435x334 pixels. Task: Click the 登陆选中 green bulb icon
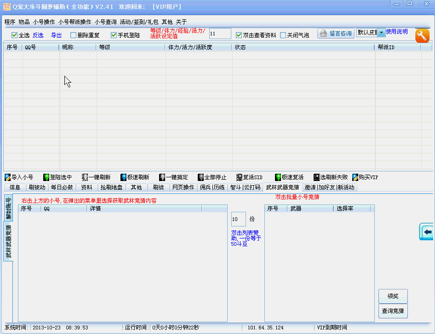coord(46,177)
